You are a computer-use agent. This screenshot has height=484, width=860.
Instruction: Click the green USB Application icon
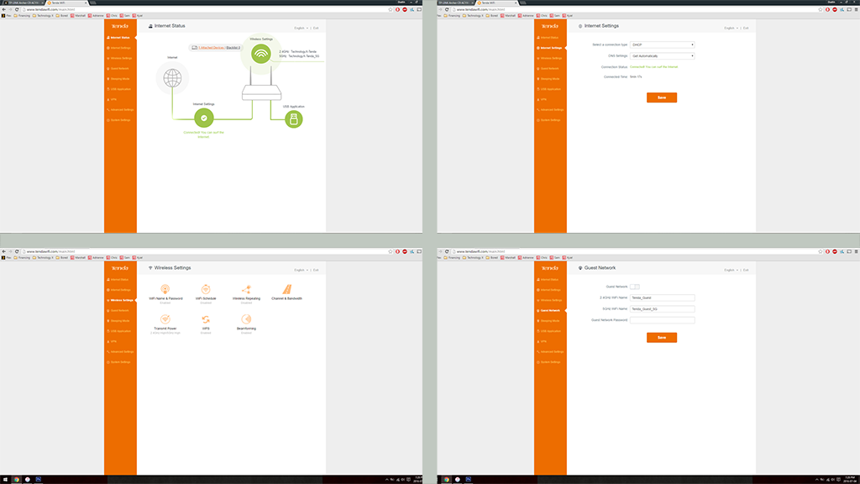pos(293,120)
